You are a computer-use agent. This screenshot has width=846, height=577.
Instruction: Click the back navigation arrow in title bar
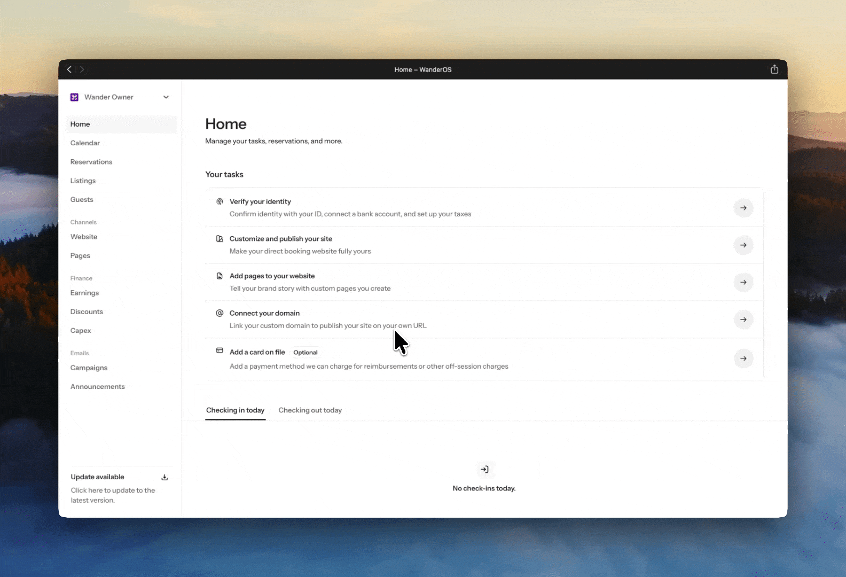tap(69, 69)
